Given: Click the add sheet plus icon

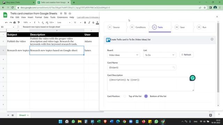Looking at the screenshot, I should [x=8, y=115].
